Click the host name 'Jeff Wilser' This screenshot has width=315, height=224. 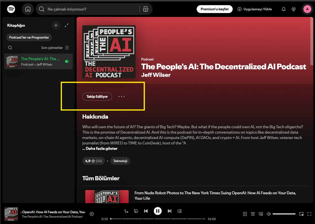click(x=156, y=75)
